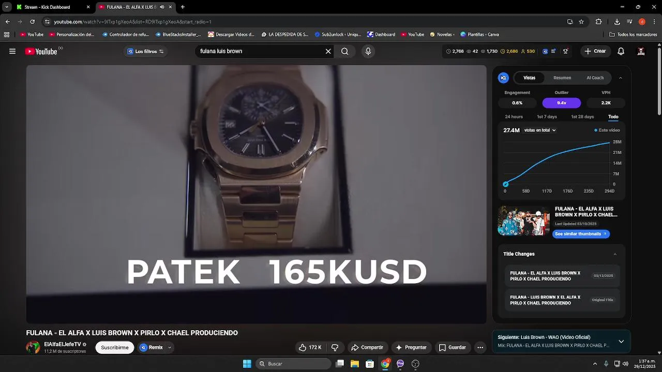Image resolution: width=662 pixels, height=372 pixels.
Task: Open the vistas en total dropdown
Action: point(540,130)
